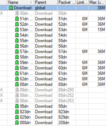The height and width of the screenshot is (126, 106).
Task: Select the queue icon next to 57dn
Action: click(17, 52)
